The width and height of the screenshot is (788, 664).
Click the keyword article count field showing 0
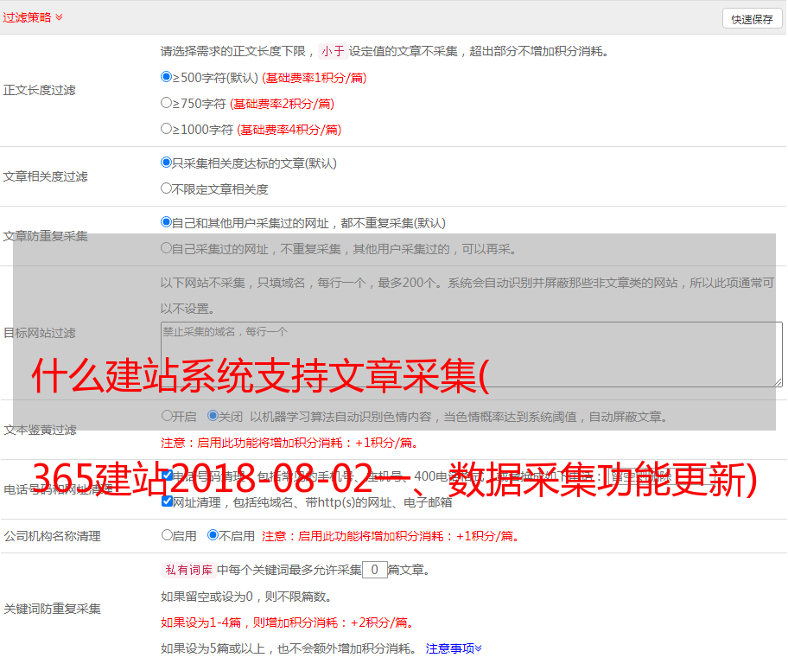374,570
